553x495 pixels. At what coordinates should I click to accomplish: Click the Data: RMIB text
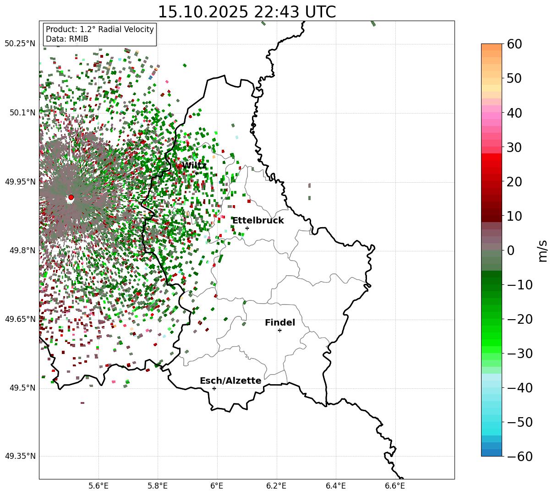[x=67, y=39]
